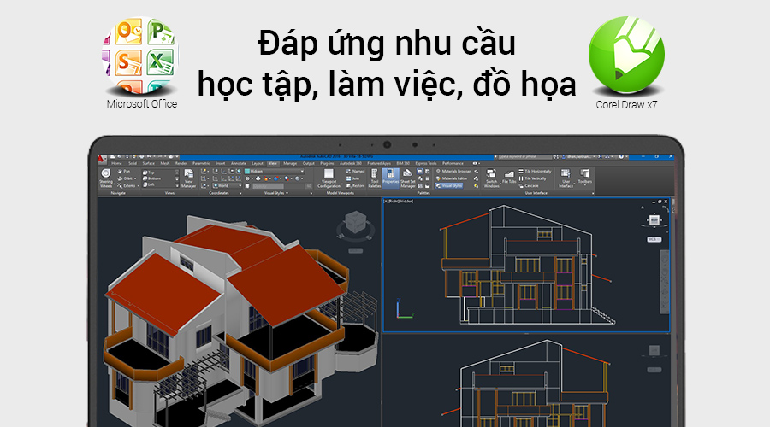Click the ViewCube in 3D viewport

pyautogui.click(x=355, y=223)
